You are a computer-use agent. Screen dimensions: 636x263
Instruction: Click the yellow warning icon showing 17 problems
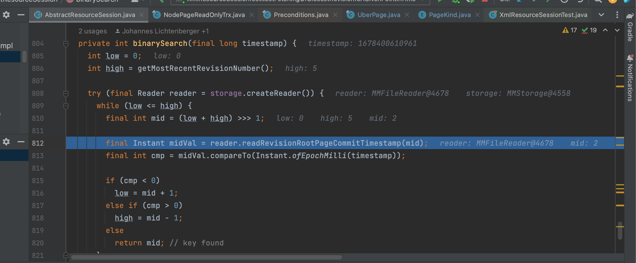point(565,30)
